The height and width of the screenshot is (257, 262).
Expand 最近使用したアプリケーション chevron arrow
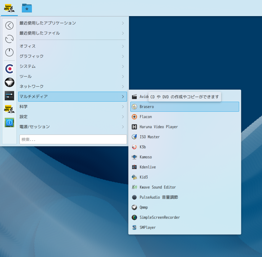click(123, 23)
